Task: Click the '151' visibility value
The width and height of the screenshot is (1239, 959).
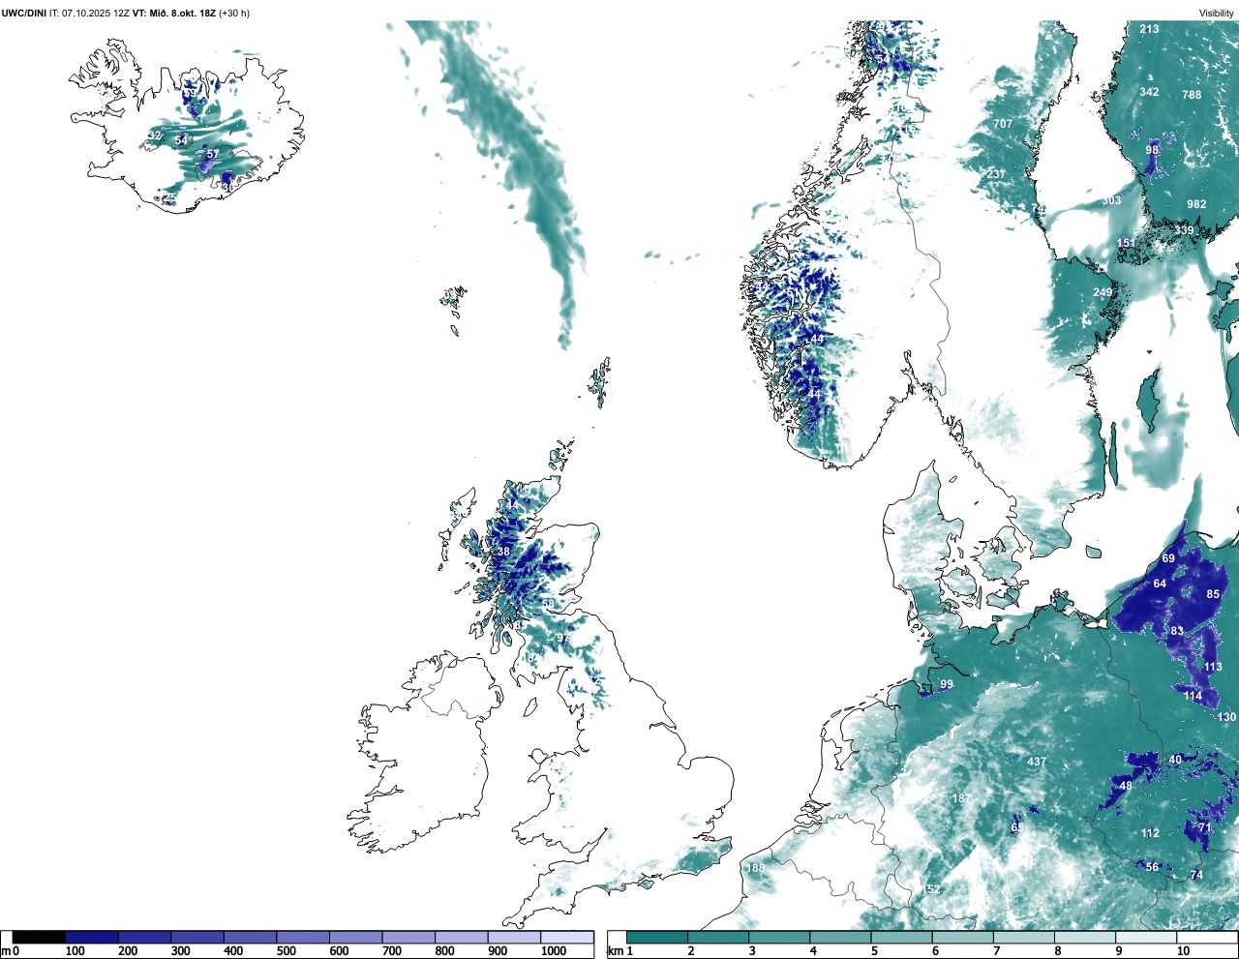Action: 1127,243
